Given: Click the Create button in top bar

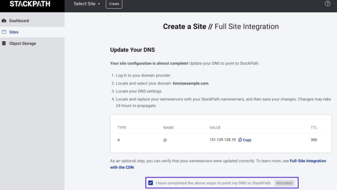Looking at the screenshot, I should (x=114, y=4).
